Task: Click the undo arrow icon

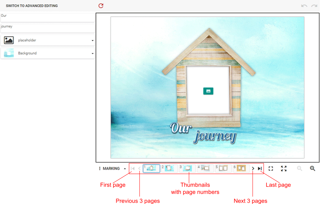Action: pos(304,6)
